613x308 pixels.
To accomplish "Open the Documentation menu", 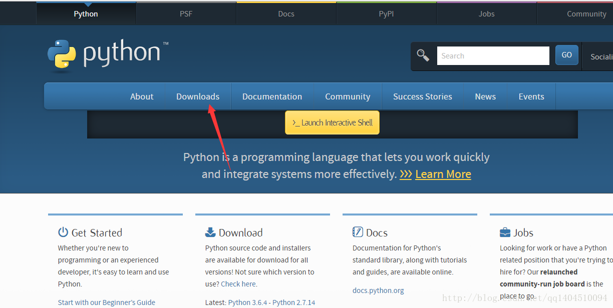I will [x=272, y=96].
